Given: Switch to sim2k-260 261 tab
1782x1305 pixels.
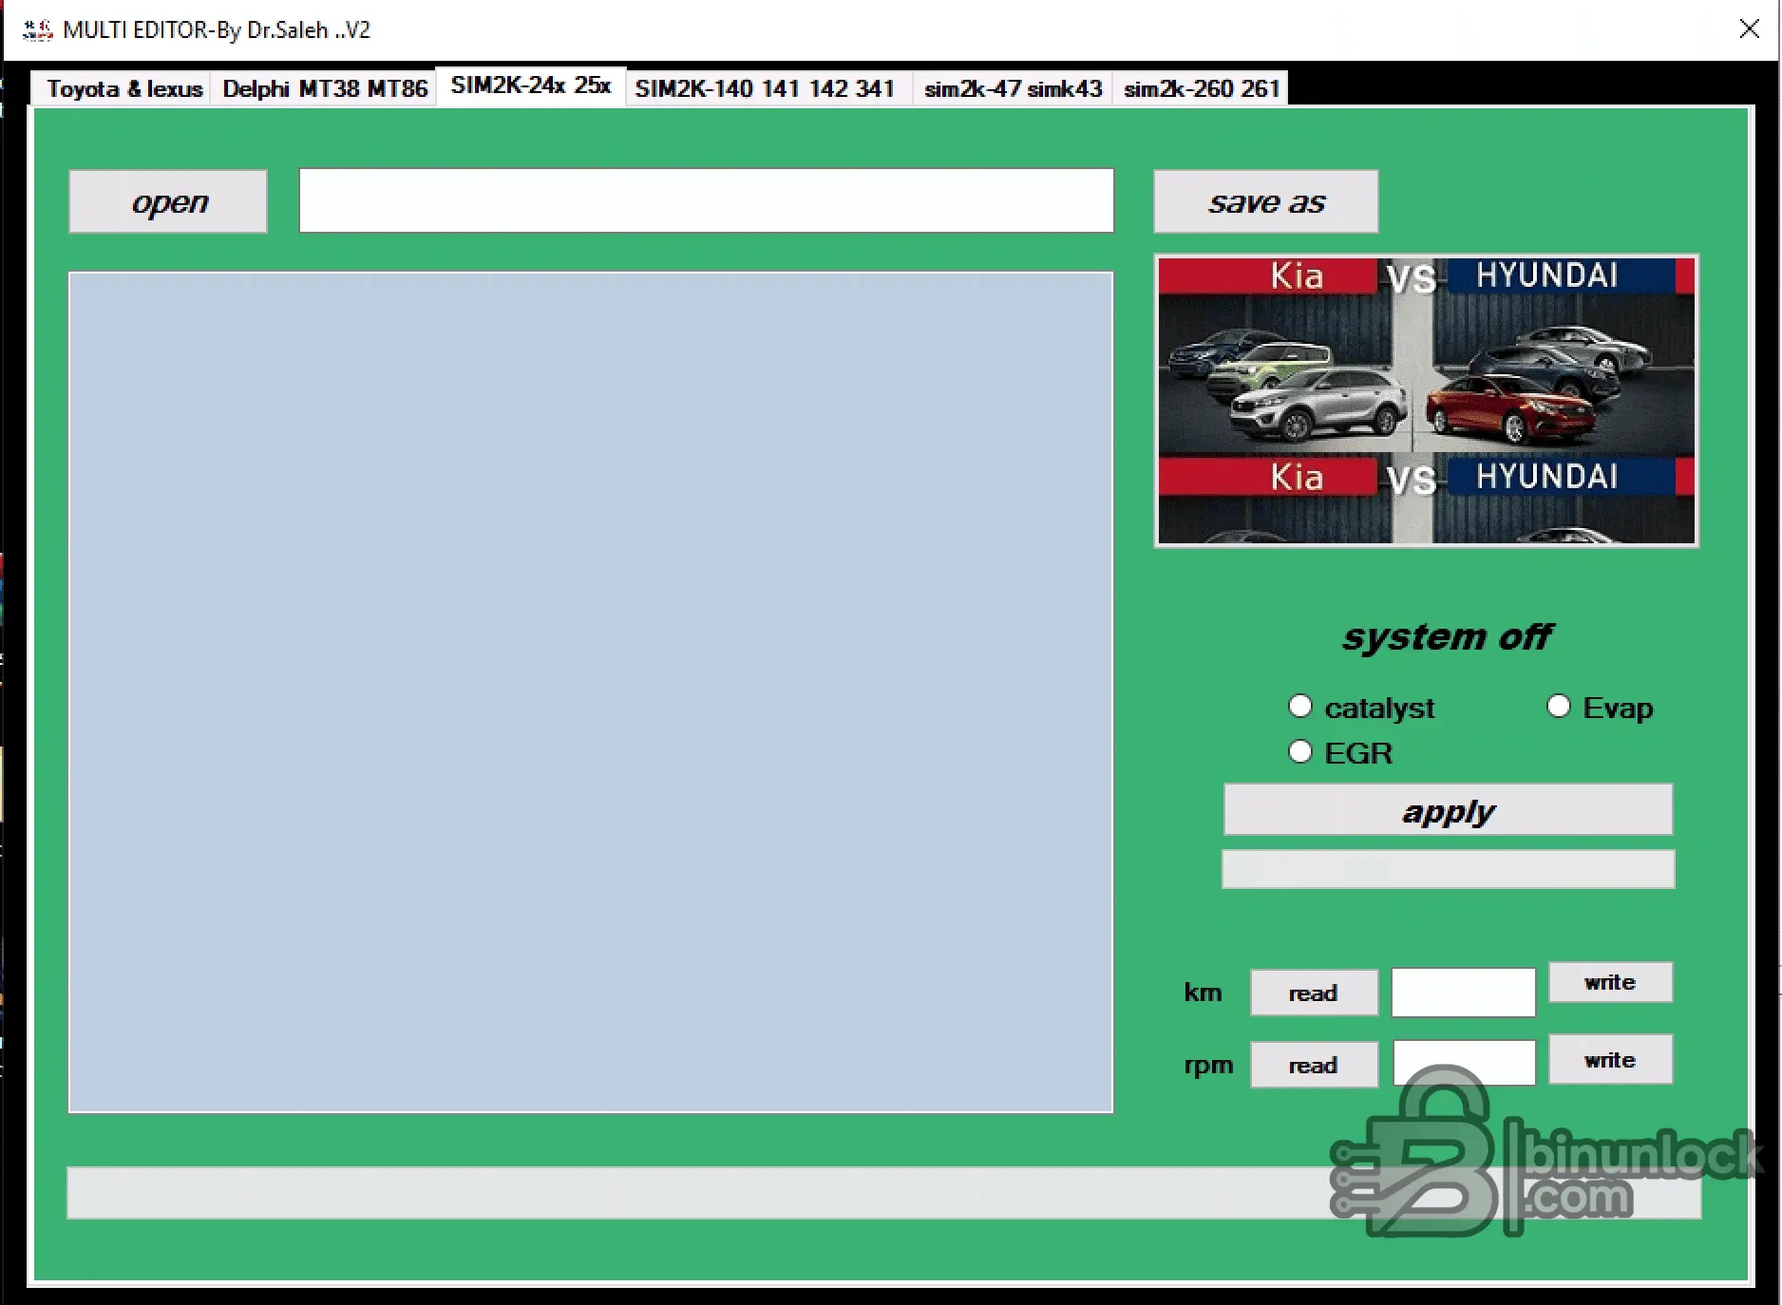Looking at the screenshot, I should (x=1202, y=88).
